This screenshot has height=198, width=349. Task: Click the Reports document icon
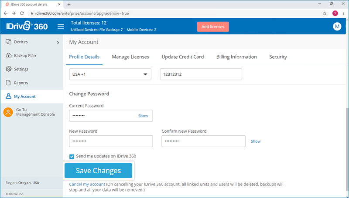8,83
